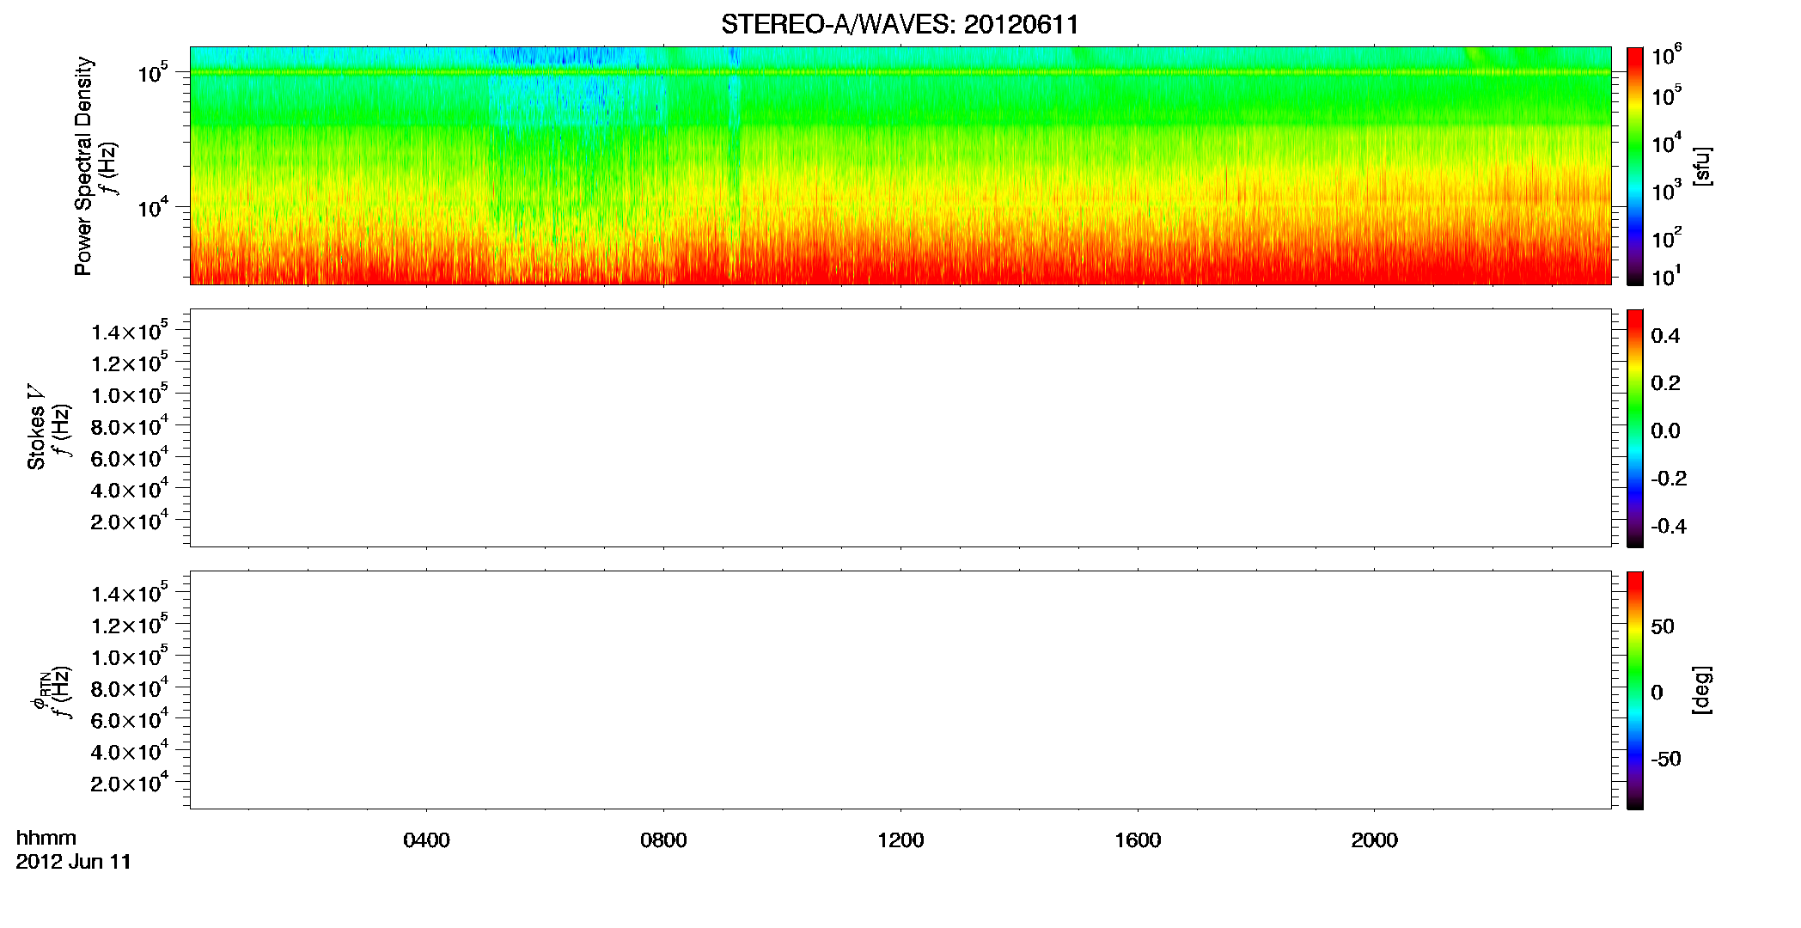Click the "2012 Jun 11" date label
This screenshot has width=1801, height=928.
pyautogui.click(x=74, y=862)
